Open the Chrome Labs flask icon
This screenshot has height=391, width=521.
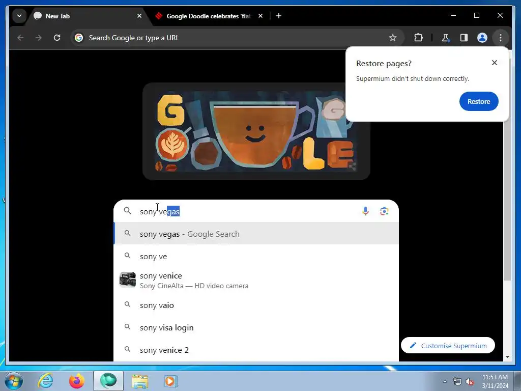click(446, 38)
